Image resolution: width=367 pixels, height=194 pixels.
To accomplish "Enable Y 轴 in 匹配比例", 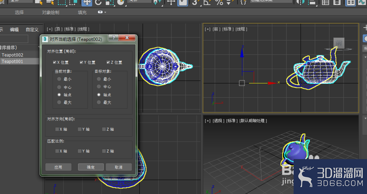I will click(x=80, y=151).
